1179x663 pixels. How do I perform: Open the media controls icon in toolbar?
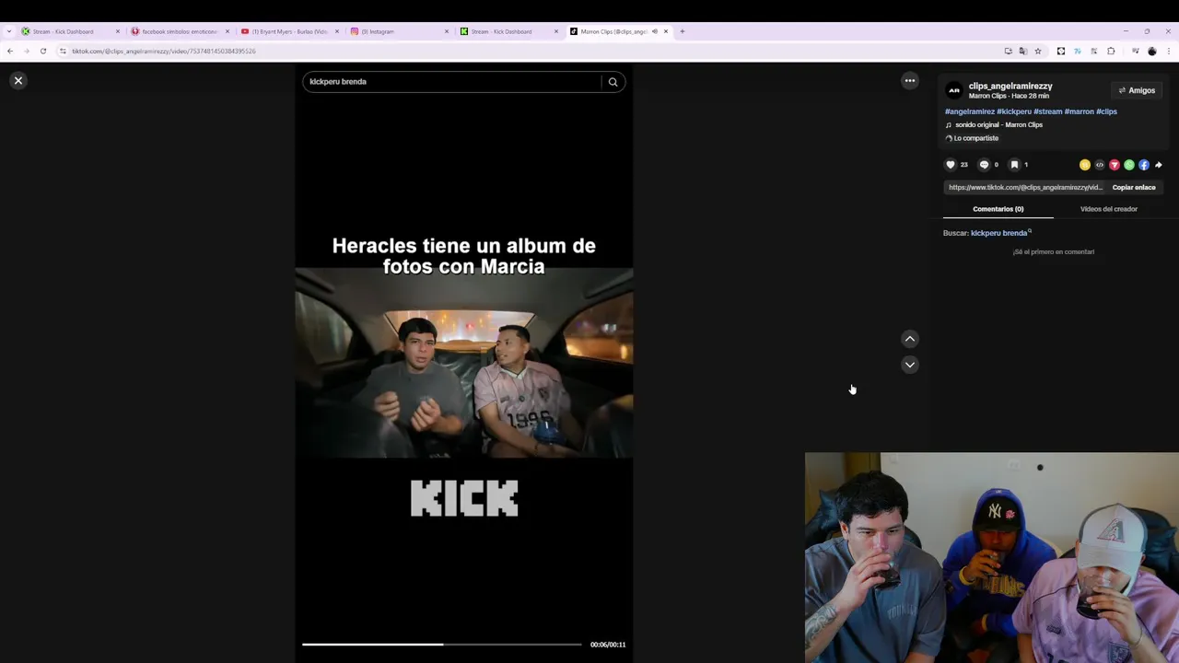click(x=1135, y=51)
